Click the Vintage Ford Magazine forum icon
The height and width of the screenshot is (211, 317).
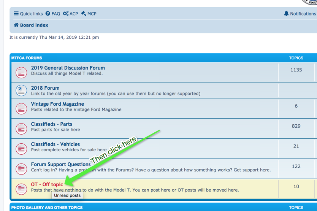coord(21,108)
